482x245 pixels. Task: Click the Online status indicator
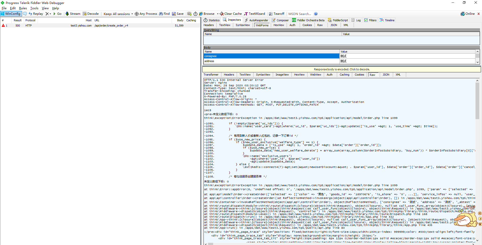tap(468, 14)
